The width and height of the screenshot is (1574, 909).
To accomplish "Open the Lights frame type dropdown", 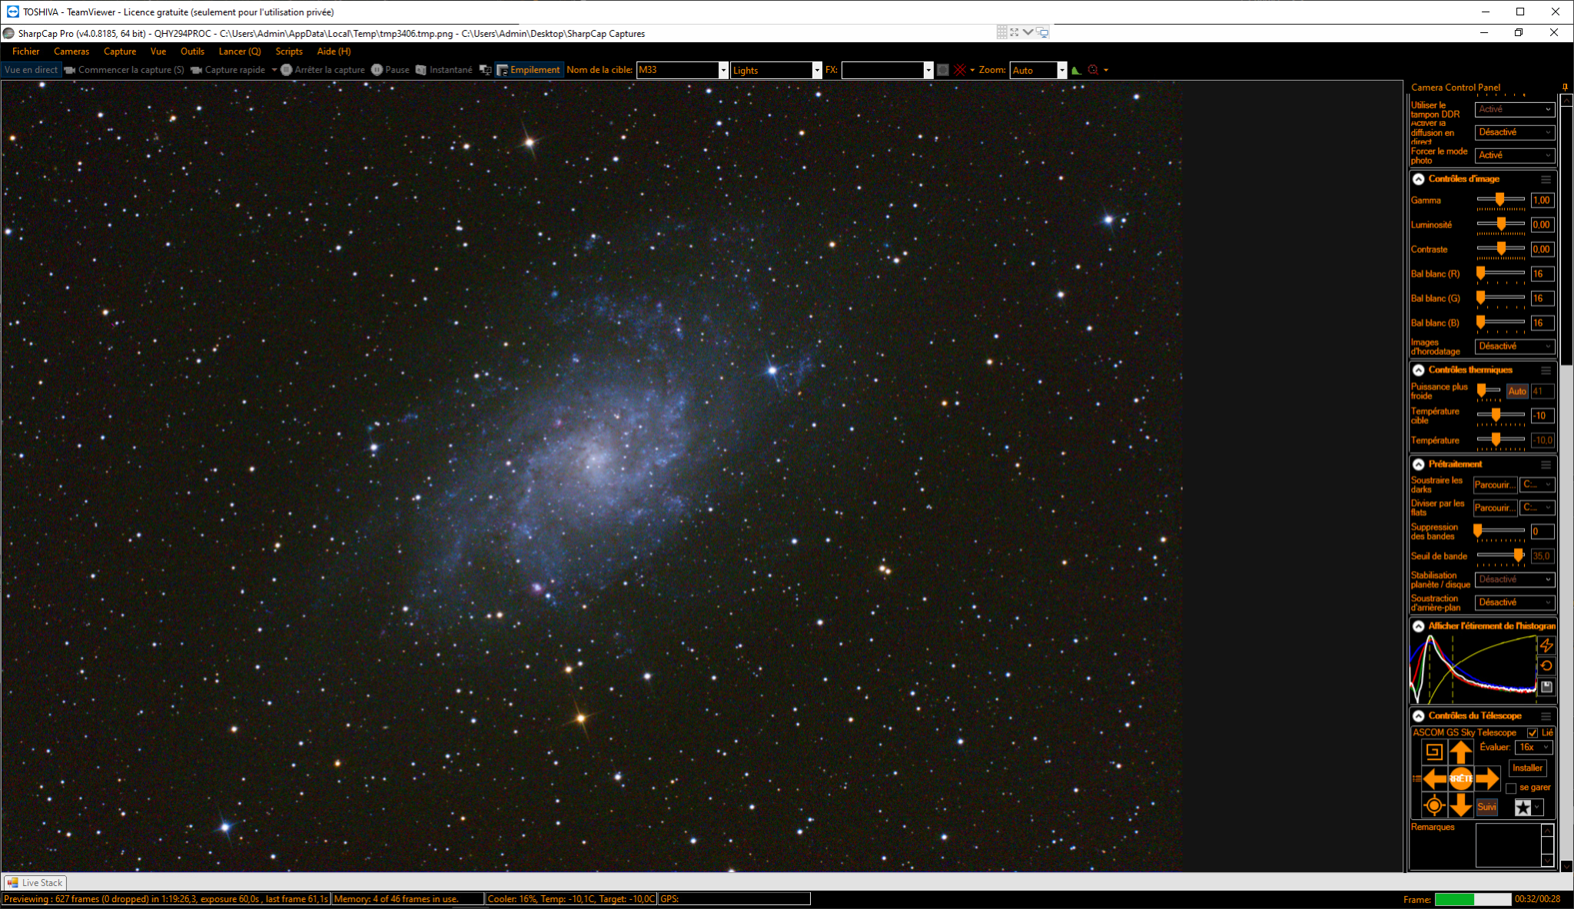I will pyautogui.click(x=817, y=70).
